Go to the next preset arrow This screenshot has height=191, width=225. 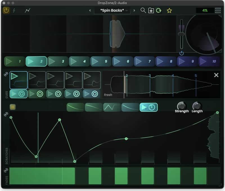(134, 10)
